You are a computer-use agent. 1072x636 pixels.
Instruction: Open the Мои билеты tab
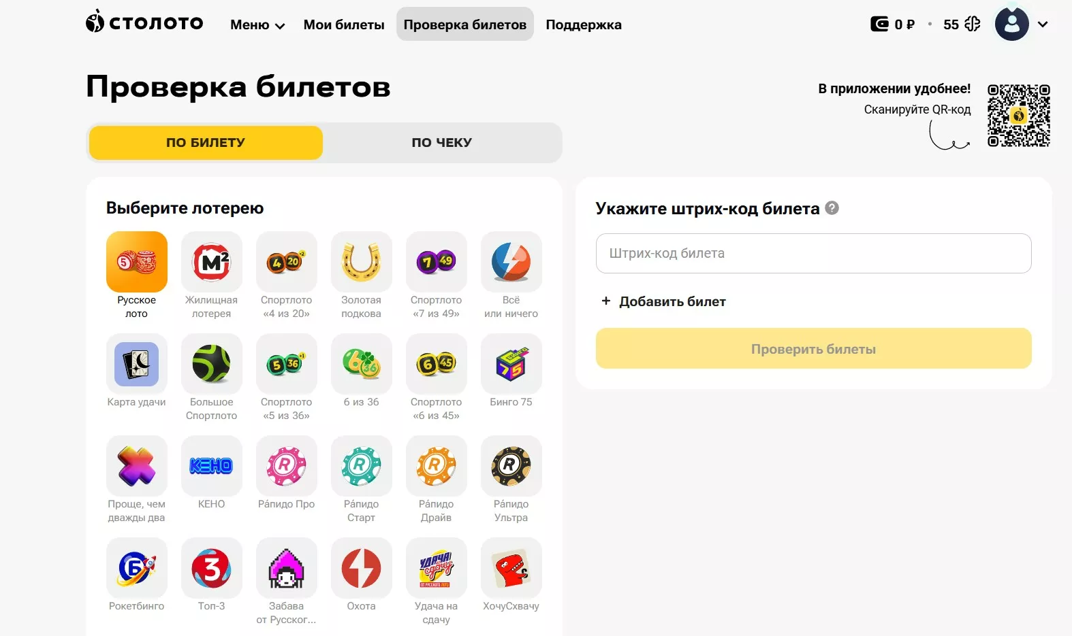click(344, 25)
